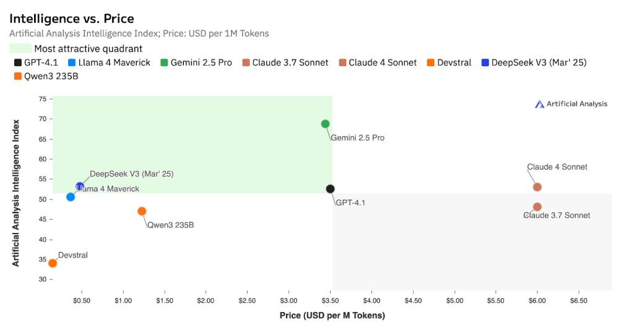Click the Qwen3 235B data point
634x332 pixels.
142,211
